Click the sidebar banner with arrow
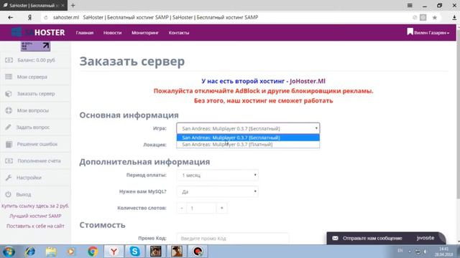Screen dimensions: 460x258 (35, 46)
